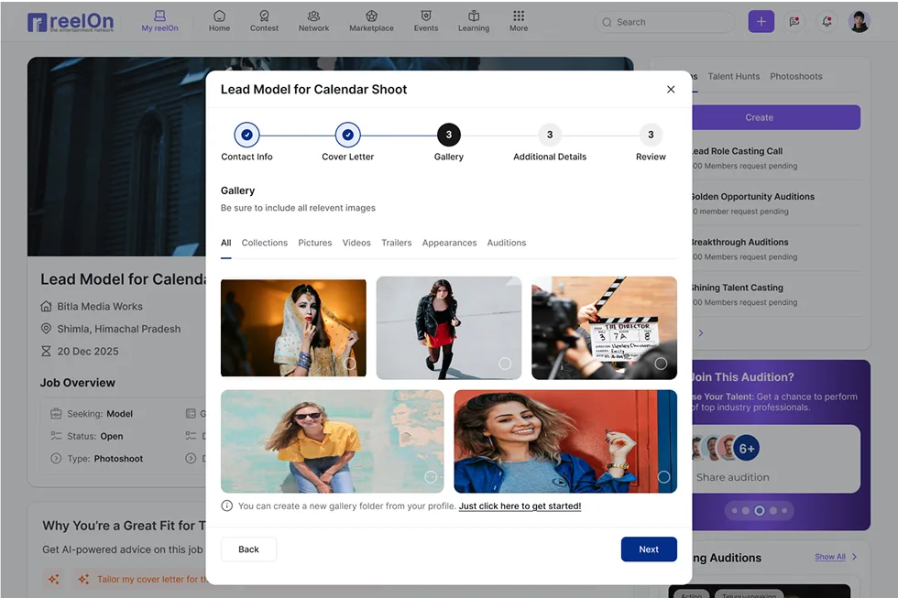Click 'Just click here to get started!' link
The width and height of the screenshot is (898, 598).
point(520,506)
